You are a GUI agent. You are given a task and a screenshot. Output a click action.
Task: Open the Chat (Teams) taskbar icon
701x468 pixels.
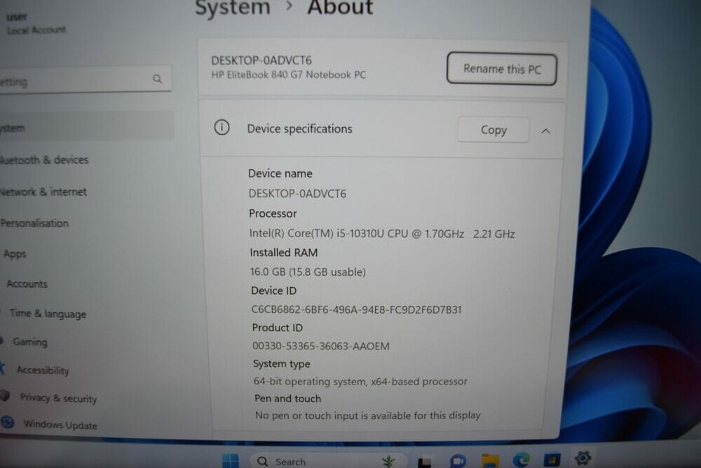(458, 460)
